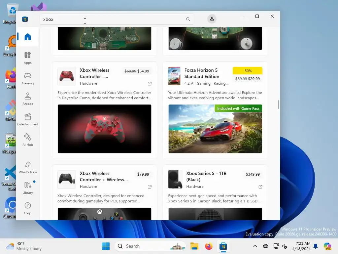Click the Store vertical scrollbar thumb
338x254 pixels.
click(278, 105)
